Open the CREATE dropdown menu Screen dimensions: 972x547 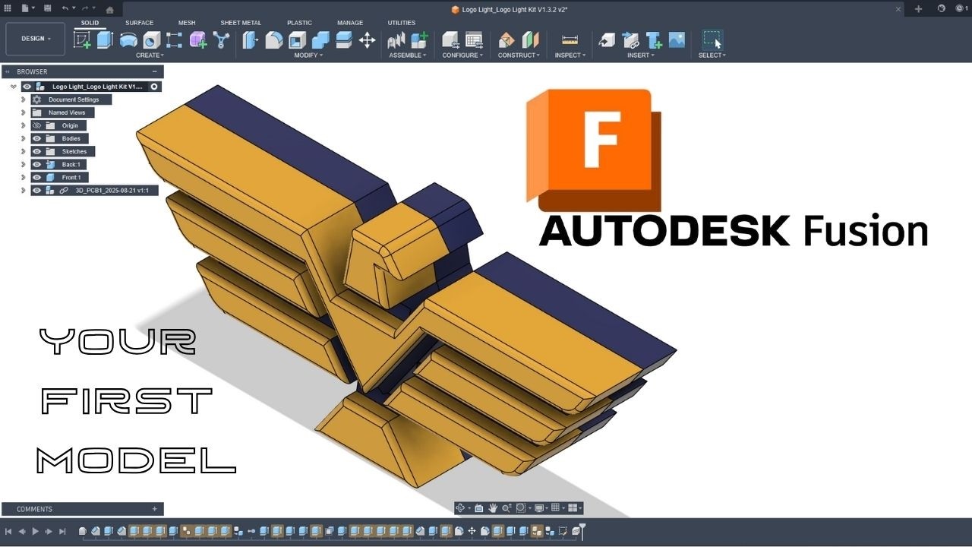pos(150,55)
